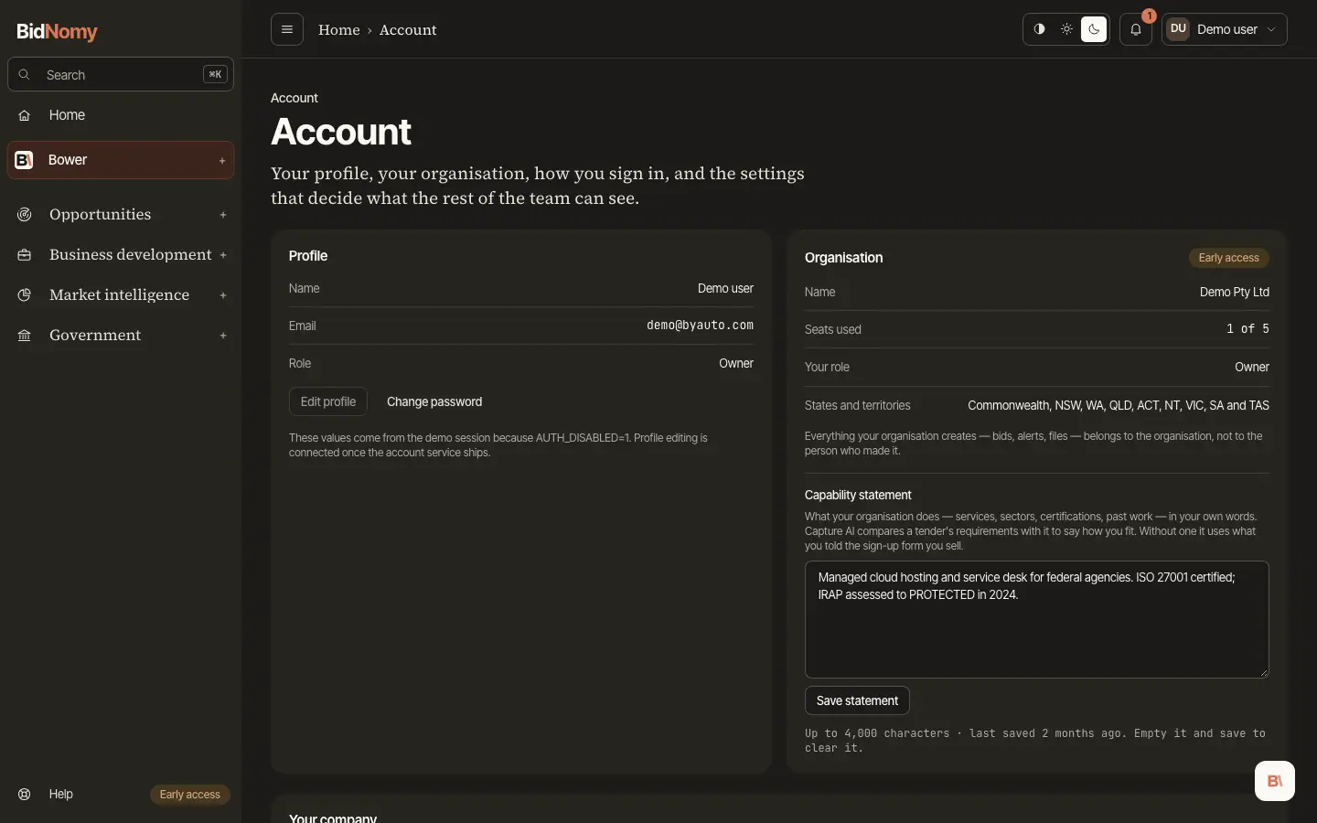The height and width of the screenshot is (823, 1317).
Task: Click the Bower logo icon
Action: pyautogui.click(x=25, y=160)
